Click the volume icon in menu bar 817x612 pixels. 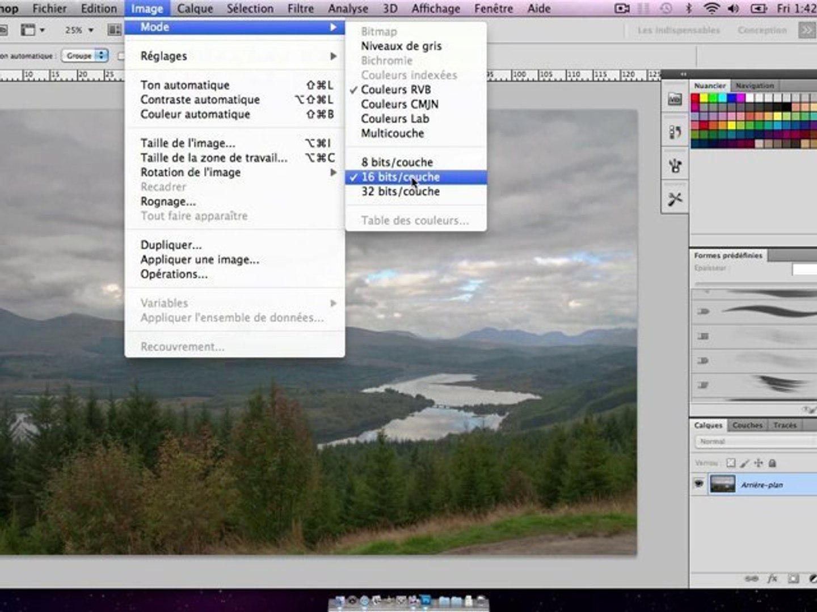[x=734, y=8]
